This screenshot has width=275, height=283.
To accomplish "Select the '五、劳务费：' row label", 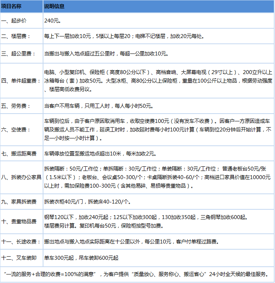I will 16,106.
